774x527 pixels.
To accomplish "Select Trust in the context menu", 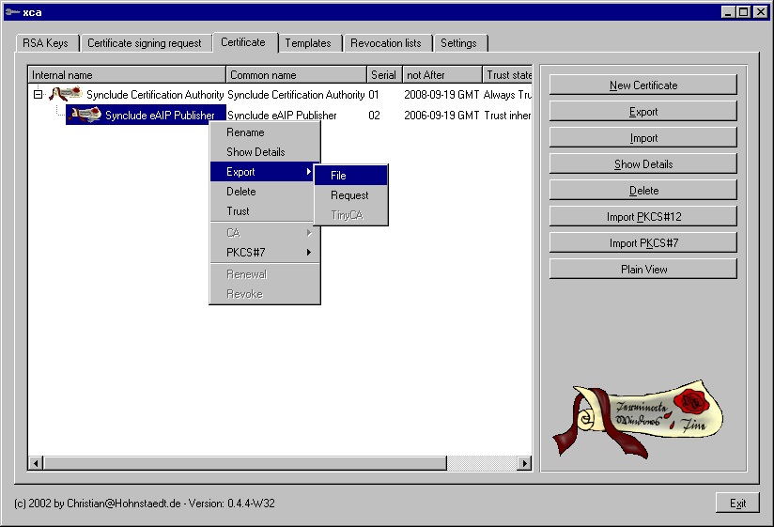I will pos(239,211).
